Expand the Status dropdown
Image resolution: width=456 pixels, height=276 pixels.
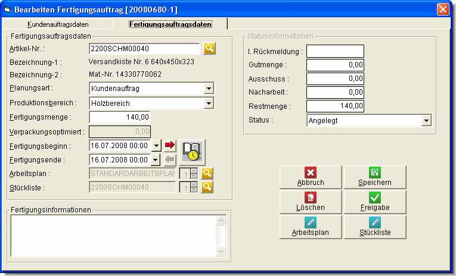[x=426, y=120]
